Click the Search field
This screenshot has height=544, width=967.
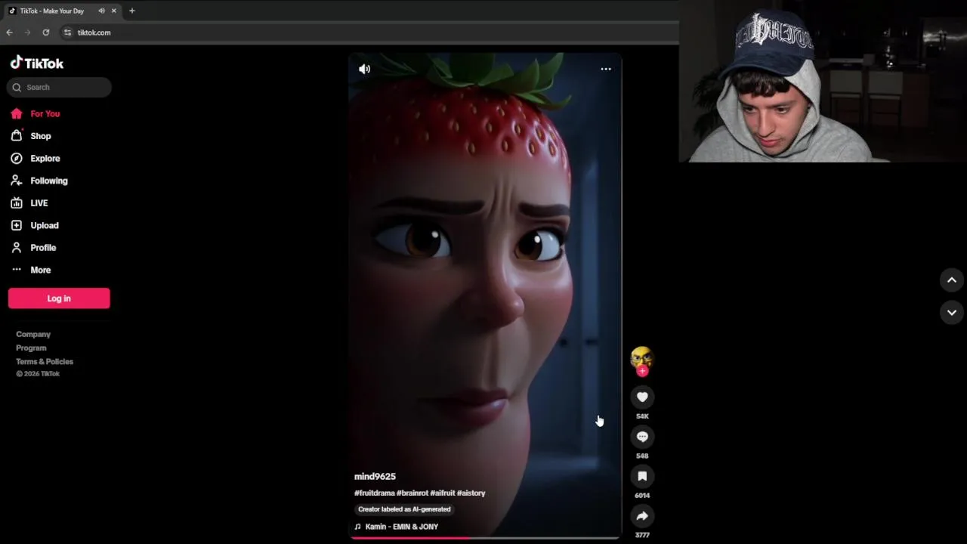[x=59, y=87]
